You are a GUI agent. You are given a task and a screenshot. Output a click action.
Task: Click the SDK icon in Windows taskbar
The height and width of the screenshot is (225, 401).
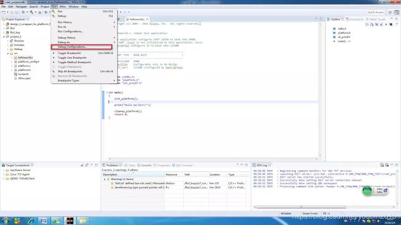[70, 221]
